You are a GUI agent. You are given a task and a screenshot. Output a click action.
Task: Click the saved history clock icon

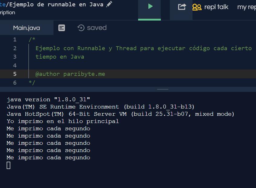pyautogui.click(x=81, y=28)
